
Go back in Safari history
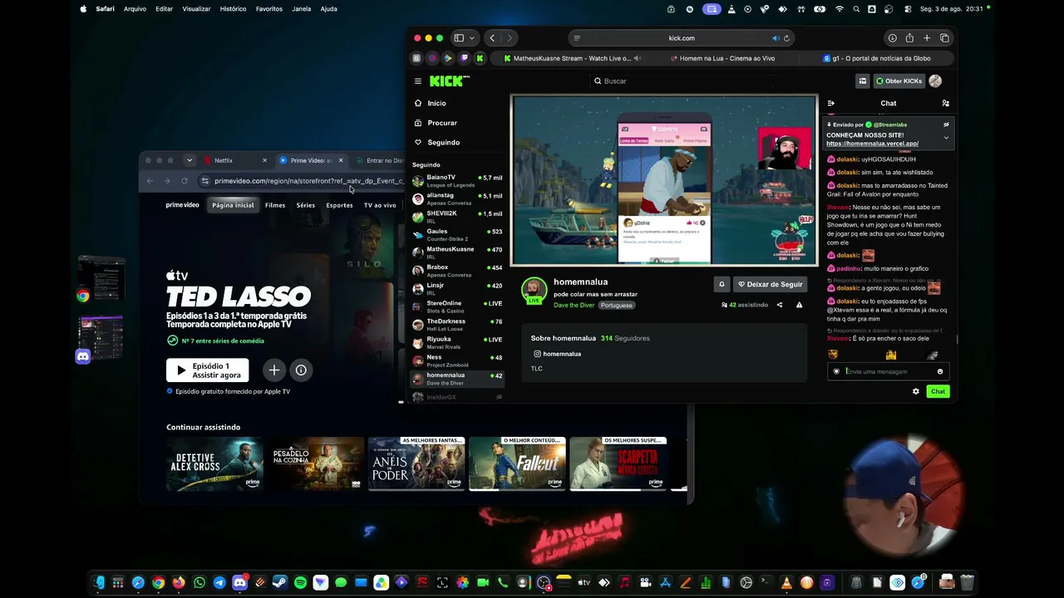tap(492, 38)
